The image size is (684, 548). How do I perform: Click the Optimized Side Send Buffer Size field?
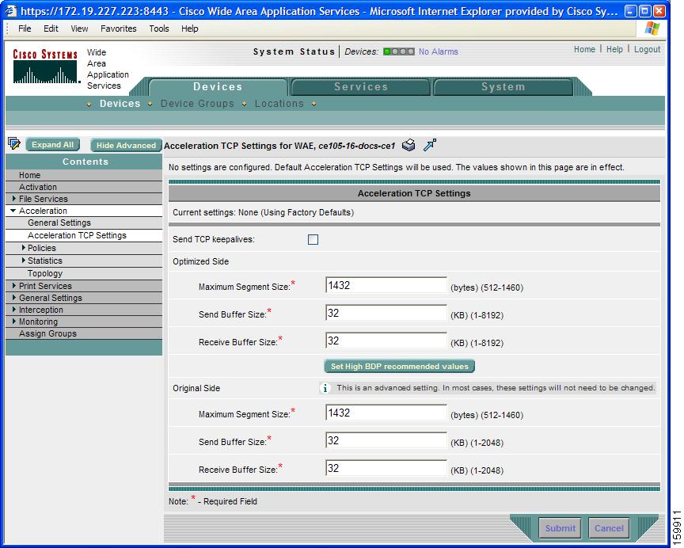(x=386, y=313)
